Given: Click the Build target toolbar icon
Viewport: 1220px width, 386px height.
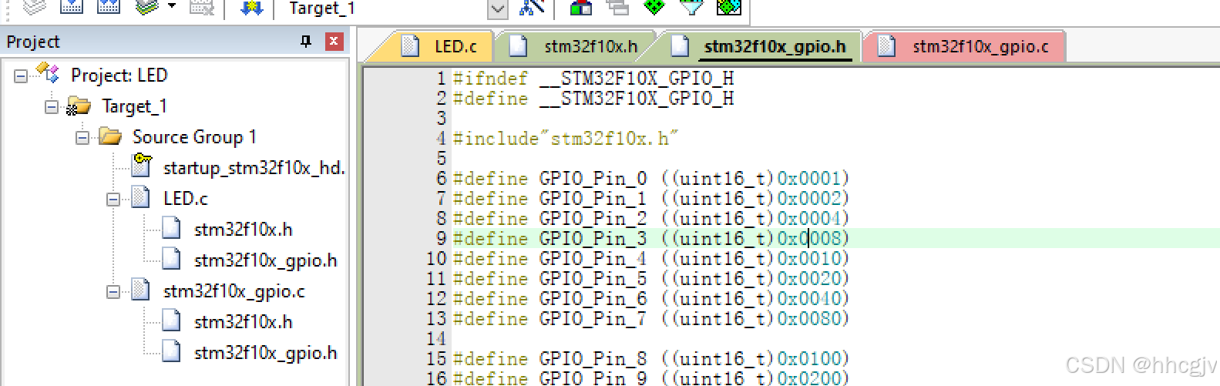Looking at the screenshot, I should pyautogui.click(x=72, y=7).
